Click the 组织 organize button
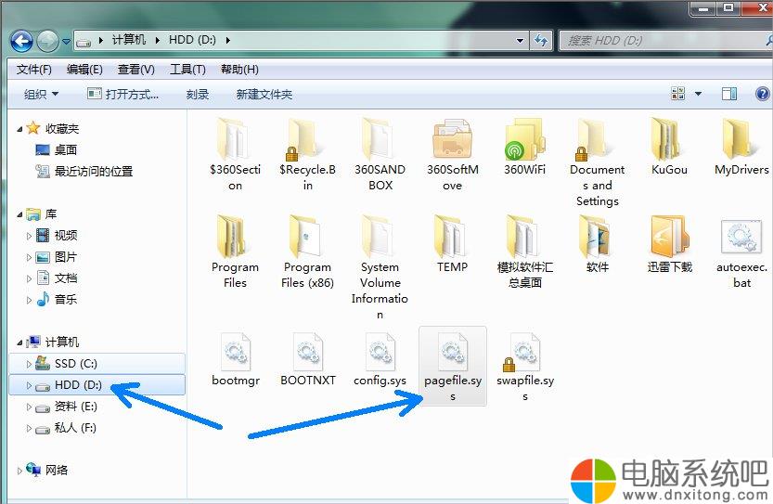 (x=41, y=94)
